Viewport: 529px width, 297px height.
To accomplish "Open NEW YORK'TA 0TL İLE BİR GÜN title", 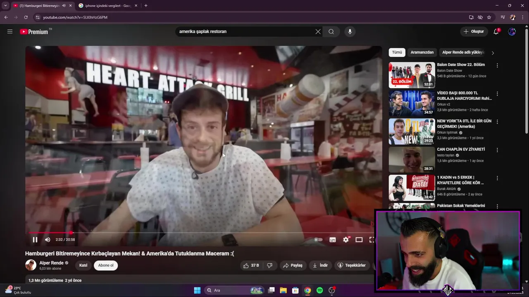I will pyautogui.click(x=464, y=124).
